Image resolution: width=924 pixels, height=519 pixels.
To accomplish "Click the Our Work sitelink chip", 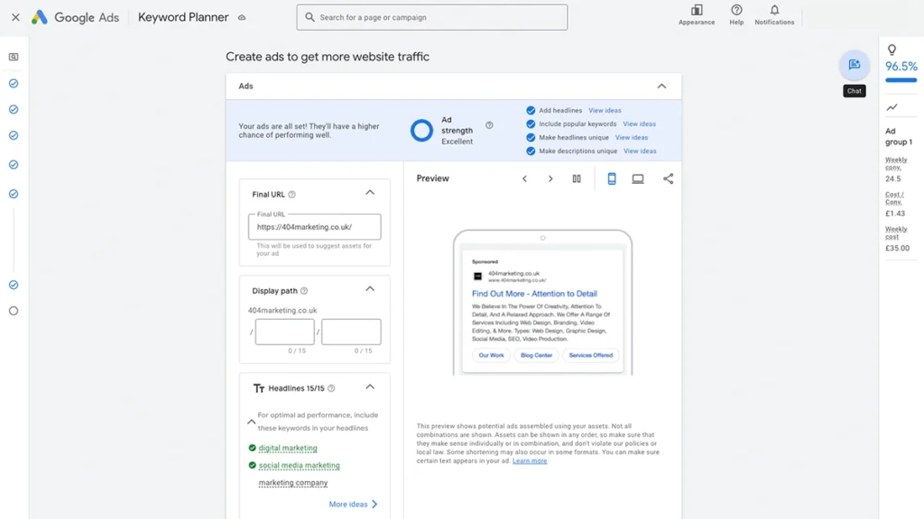I will point(491,355).
